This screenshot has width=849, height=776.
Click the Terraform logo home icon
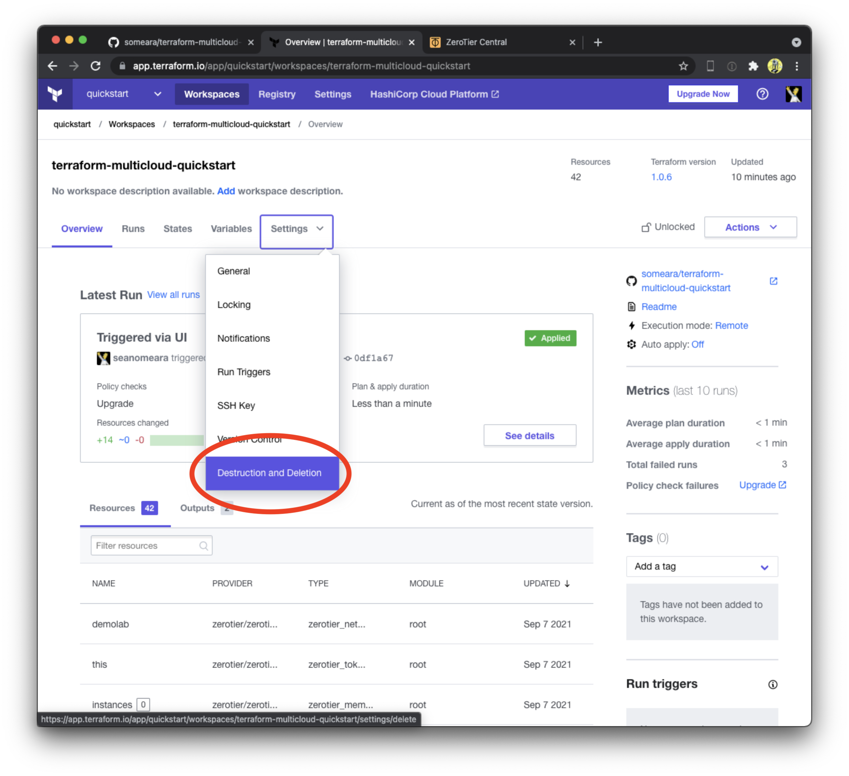(x=55, y=94)
